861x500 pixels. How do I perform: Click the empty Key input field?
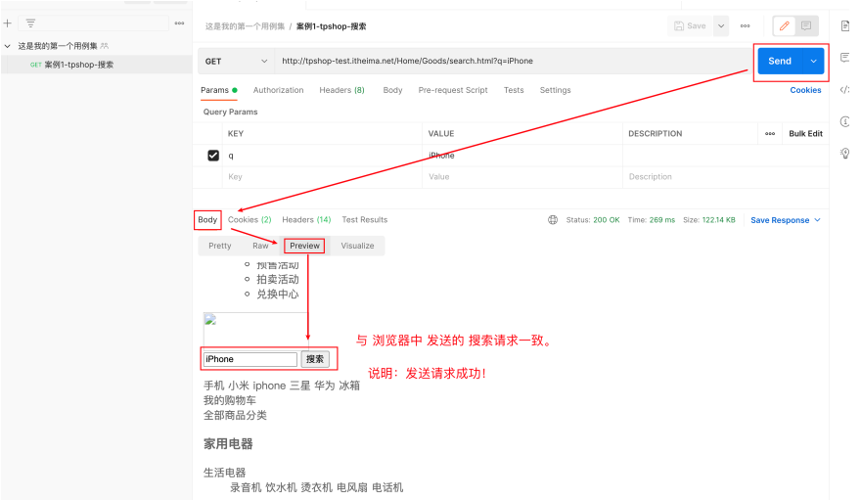point(322,177)
